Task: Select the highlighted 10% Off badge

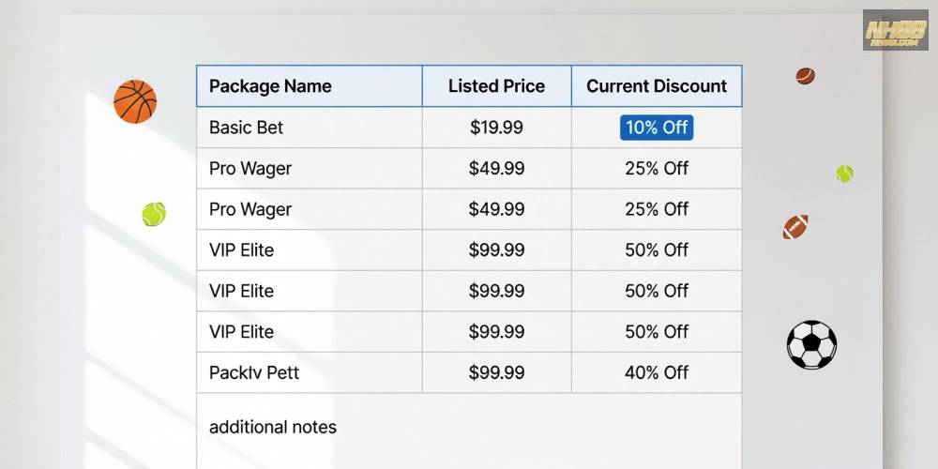Action: (657, 128)
